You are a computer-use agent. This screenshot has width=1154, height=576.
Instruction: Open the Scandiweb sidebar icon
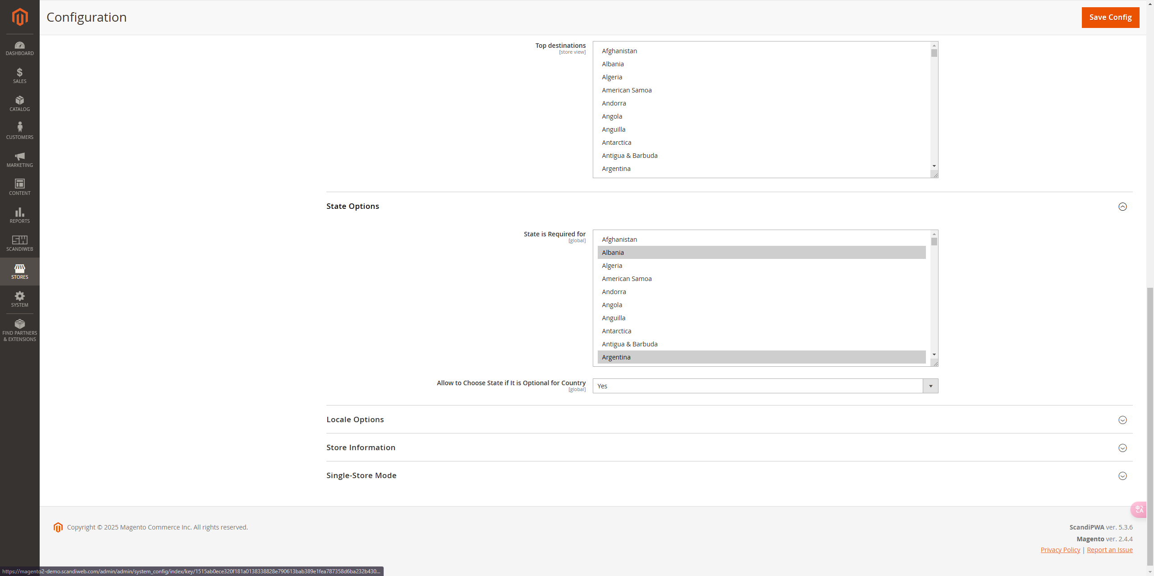pos(19,243)
